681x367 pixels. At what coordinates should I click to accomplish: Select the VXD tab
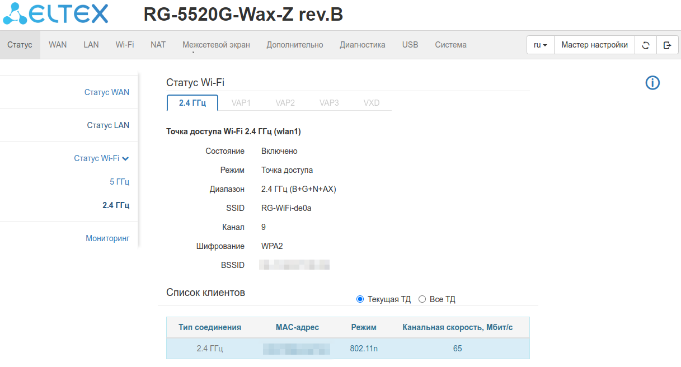(371, 103)
